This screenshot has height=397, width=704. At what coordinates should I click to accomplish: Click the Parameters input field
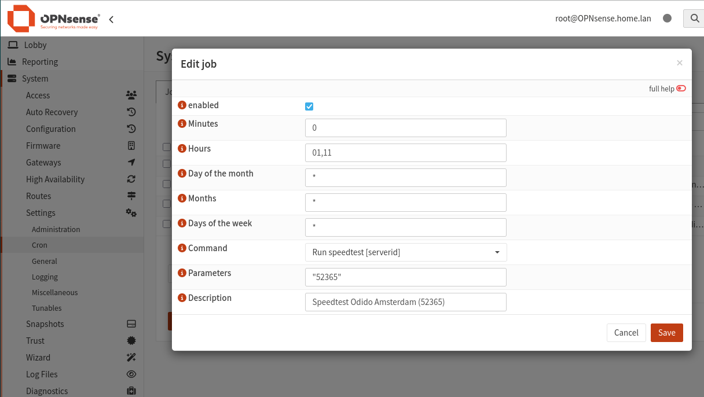coord(406,277)
